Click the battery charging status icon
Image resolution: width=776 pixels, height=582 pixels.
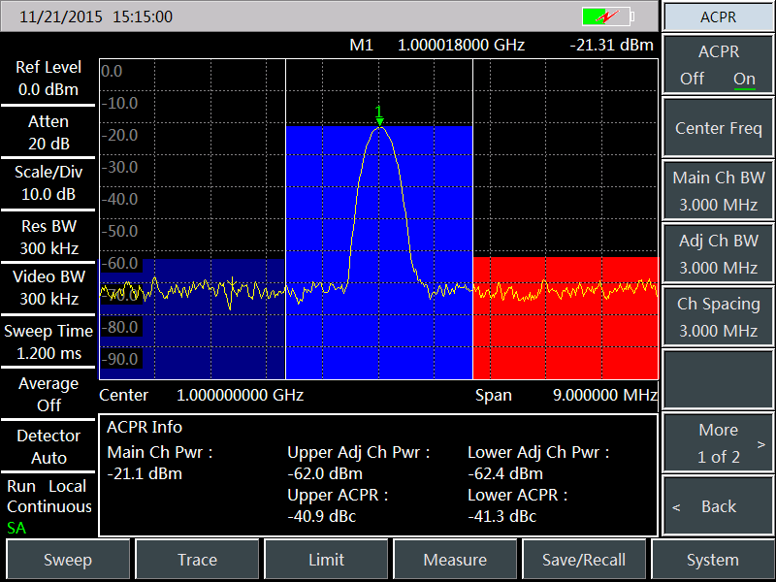[606, 16]
